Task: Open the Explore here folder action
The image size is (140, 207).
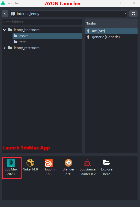Action: 107,167
